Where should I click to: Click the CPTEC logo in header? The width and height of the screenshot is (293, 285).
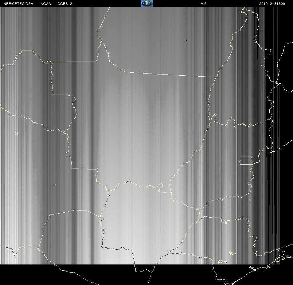pyautogui.click(x=147, y=3)
